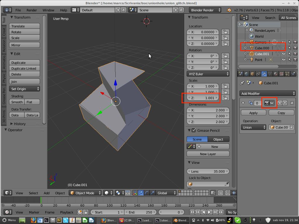
Task: Open the Blender Render engine dropdown
Action: 205,10
